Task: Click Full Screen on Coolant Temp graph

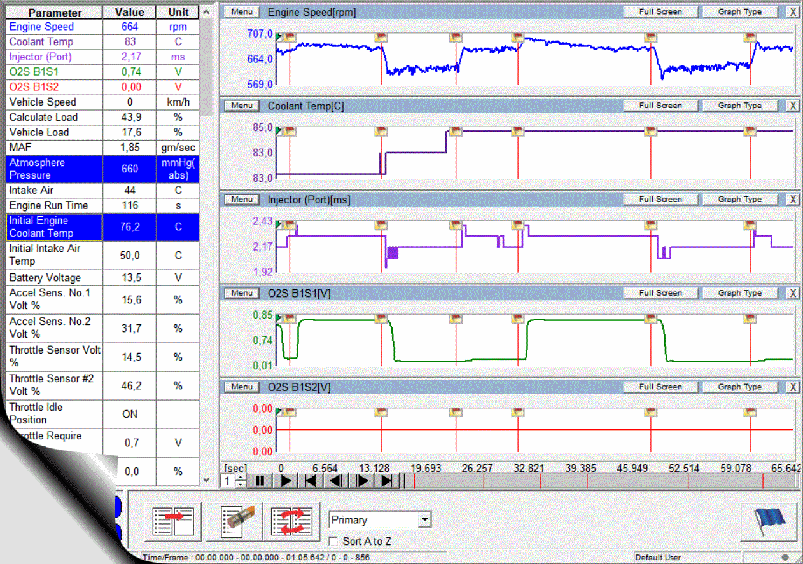Action: (660, 106)
